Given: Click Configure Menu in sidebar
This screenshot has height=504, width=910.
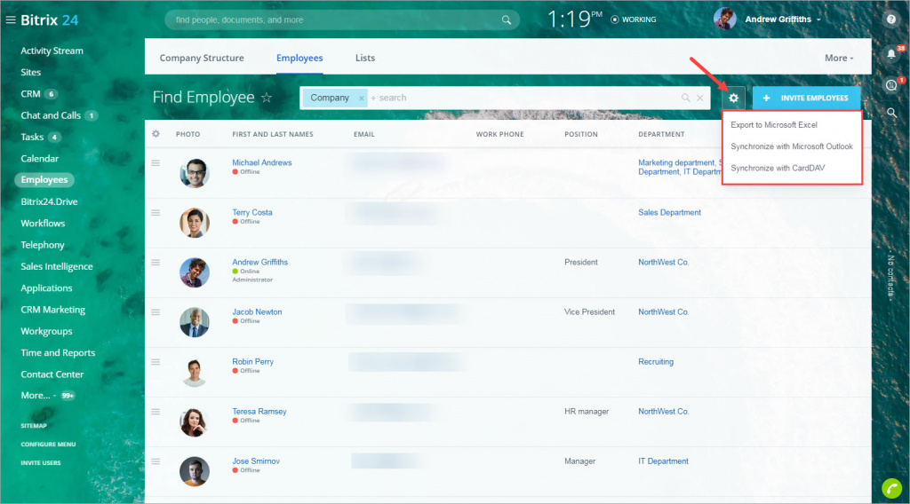Looking at the screenshot, I should tap(48, 445).
